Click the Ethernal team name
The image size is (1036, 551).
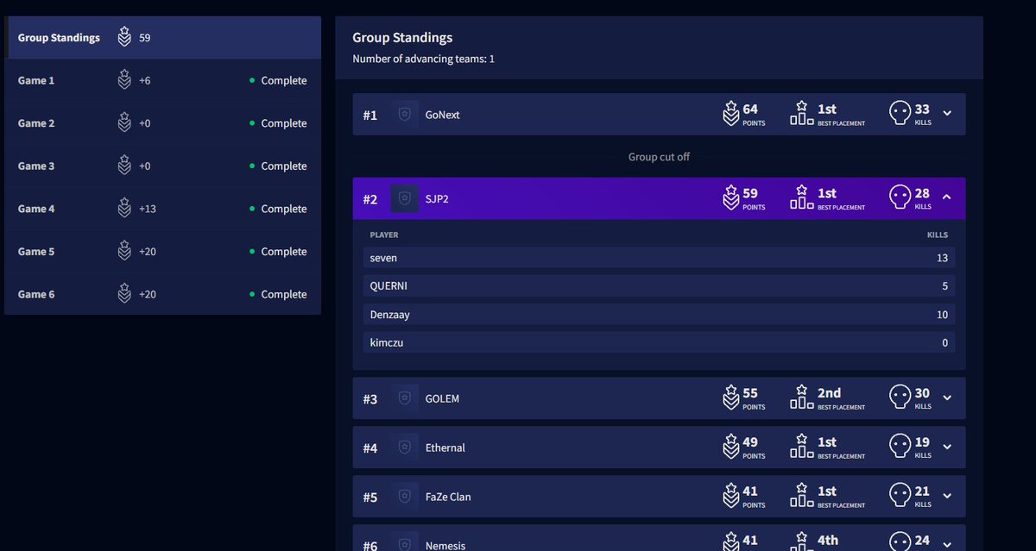[445, 448]
